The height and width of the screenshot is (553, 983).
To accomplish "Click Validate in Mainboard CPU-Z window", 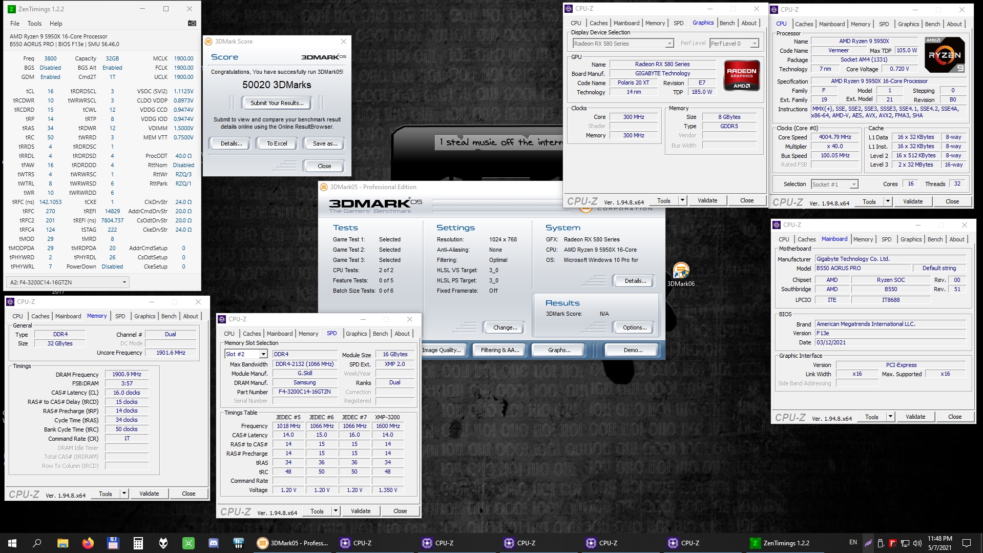I will pos(915,417).
